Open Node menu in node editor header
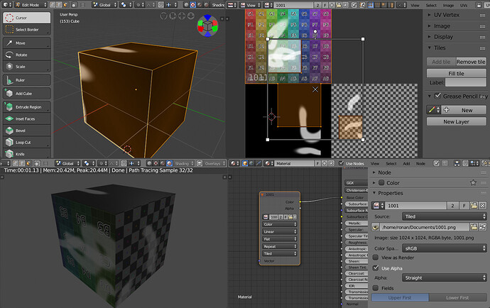Image resolution: width=490 pixels, height=308 pixels. [x=420, y=163]
